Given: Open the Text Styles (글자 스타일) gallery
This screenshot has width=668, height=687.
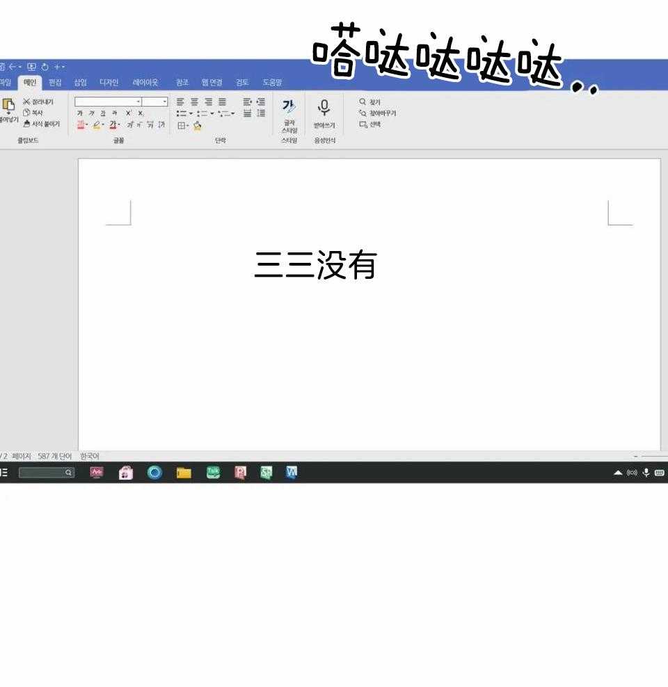Looking at the screenshot, I should [289, 115].
